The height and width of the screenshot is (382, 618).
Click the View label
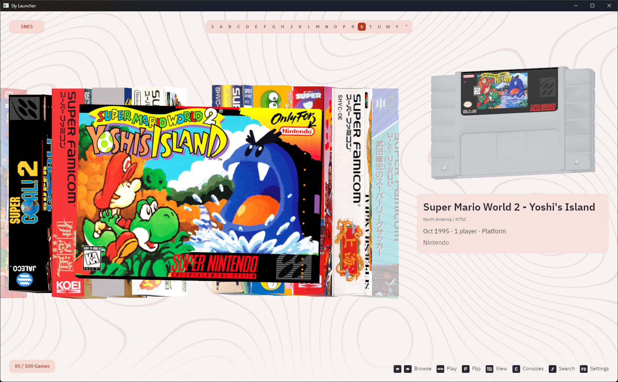(501, 369)
